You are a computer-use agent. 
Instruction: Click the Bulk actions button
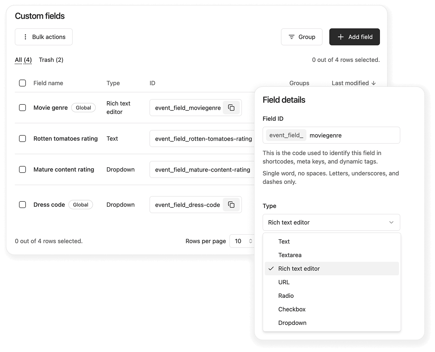[44, 37]
